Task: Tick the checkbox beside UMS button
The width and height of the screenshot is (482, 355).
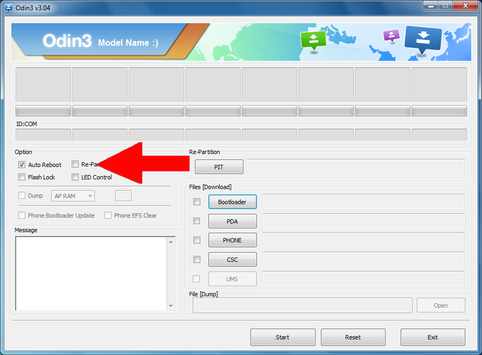Action: (196, 279)
